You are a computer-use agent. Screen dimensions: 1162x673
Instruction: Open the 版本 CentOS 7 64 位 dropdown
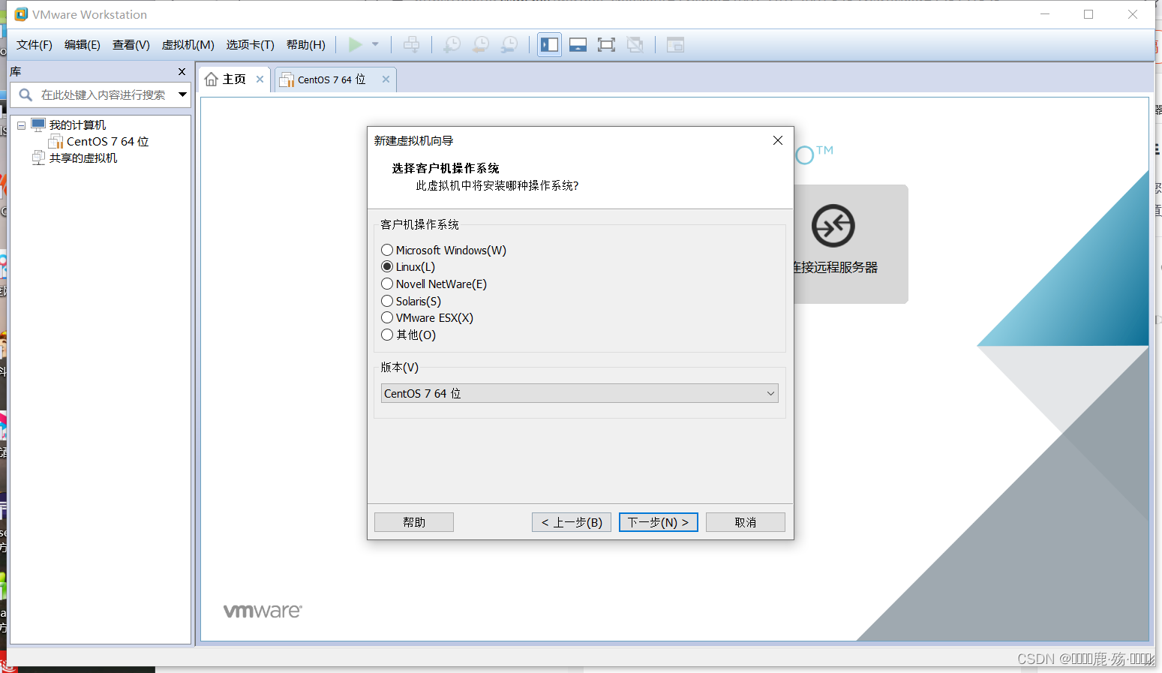pos(579,393)
